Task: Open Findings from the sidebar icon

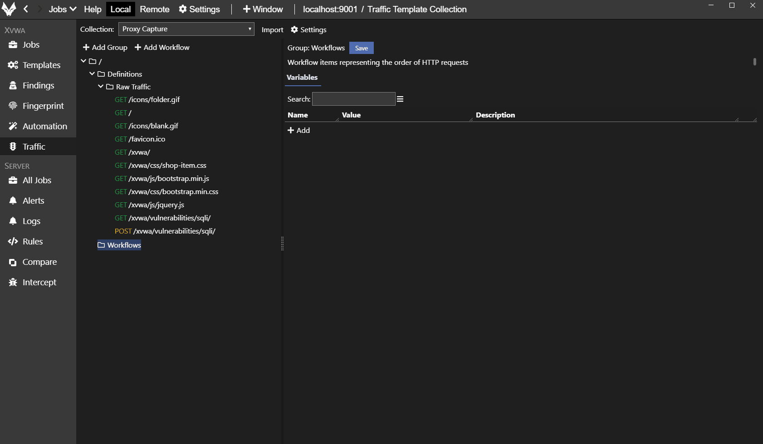Action: pyautogui.click(x=13, y=85)
